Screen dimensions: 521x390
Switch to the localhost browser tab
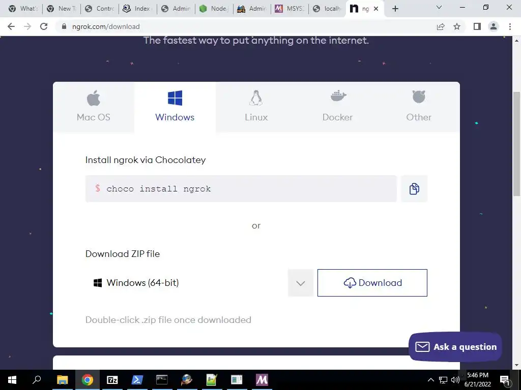[x=328, y=9]
